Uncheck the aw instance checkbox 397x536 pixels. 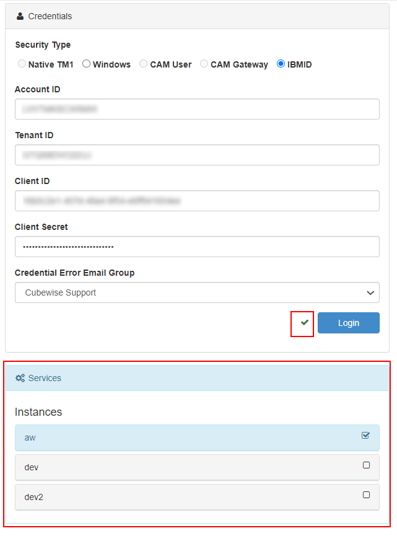pos(366,436)
